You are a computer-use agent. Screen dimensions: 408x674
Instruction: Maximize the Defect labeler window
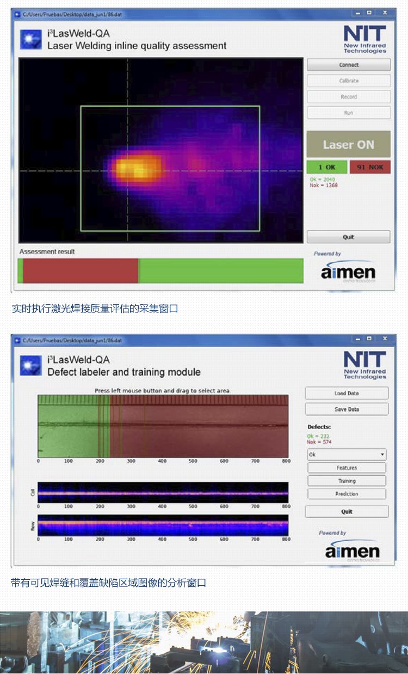[x=369, y=340]
